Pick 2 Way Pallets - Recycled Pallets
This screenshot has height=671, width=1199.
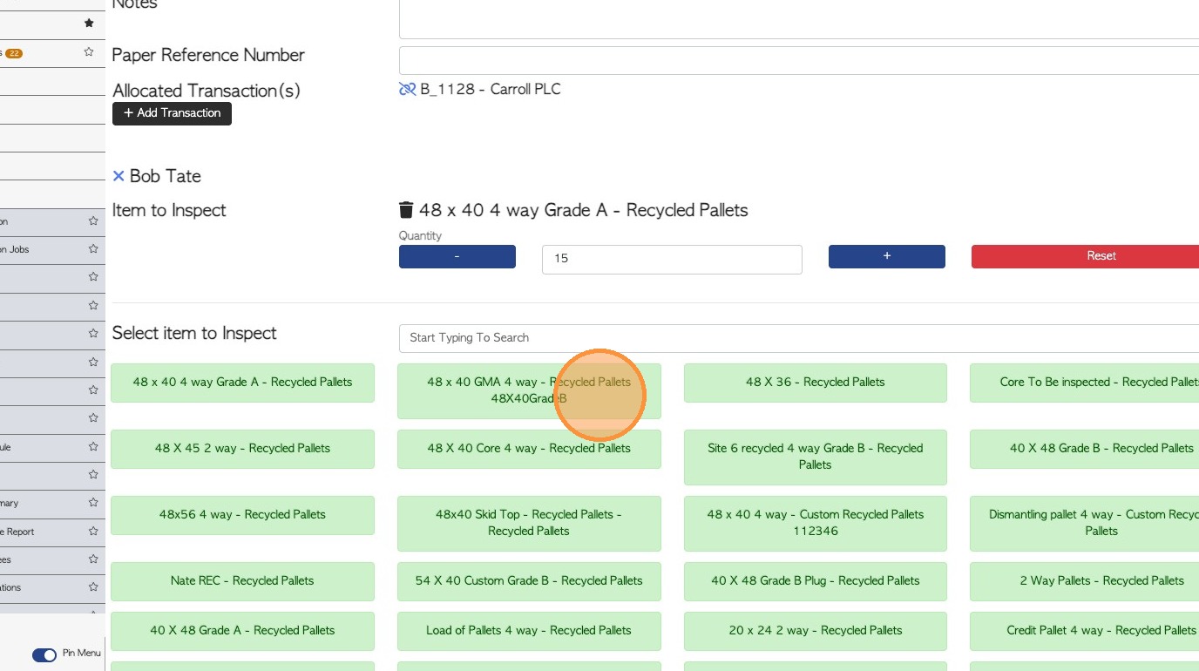click(x=1085, y=581)
